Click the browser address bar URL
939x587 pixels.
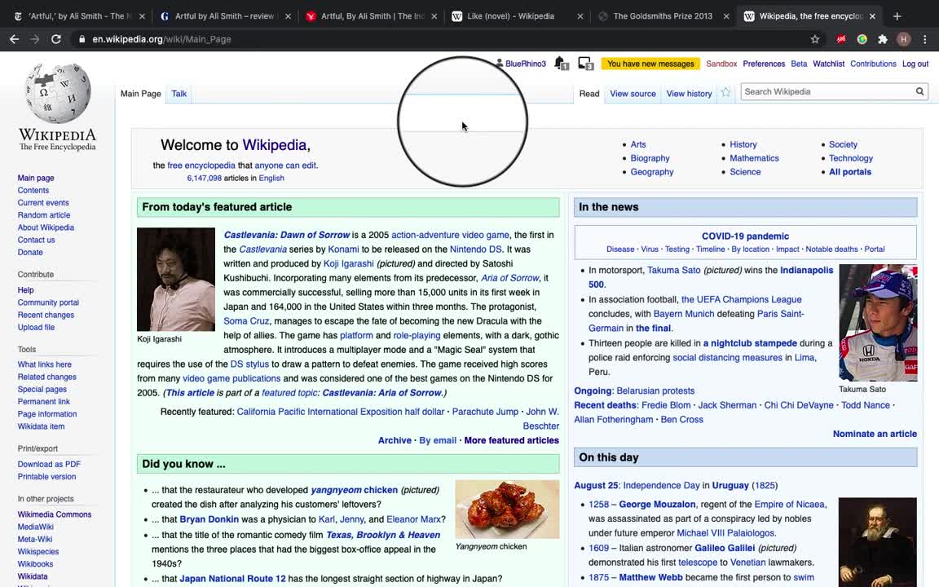pyautogui.click(x=161, y=39)
